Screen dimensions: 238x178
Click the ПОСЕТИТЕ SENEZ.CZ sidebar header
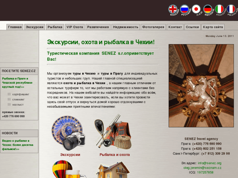19,71
